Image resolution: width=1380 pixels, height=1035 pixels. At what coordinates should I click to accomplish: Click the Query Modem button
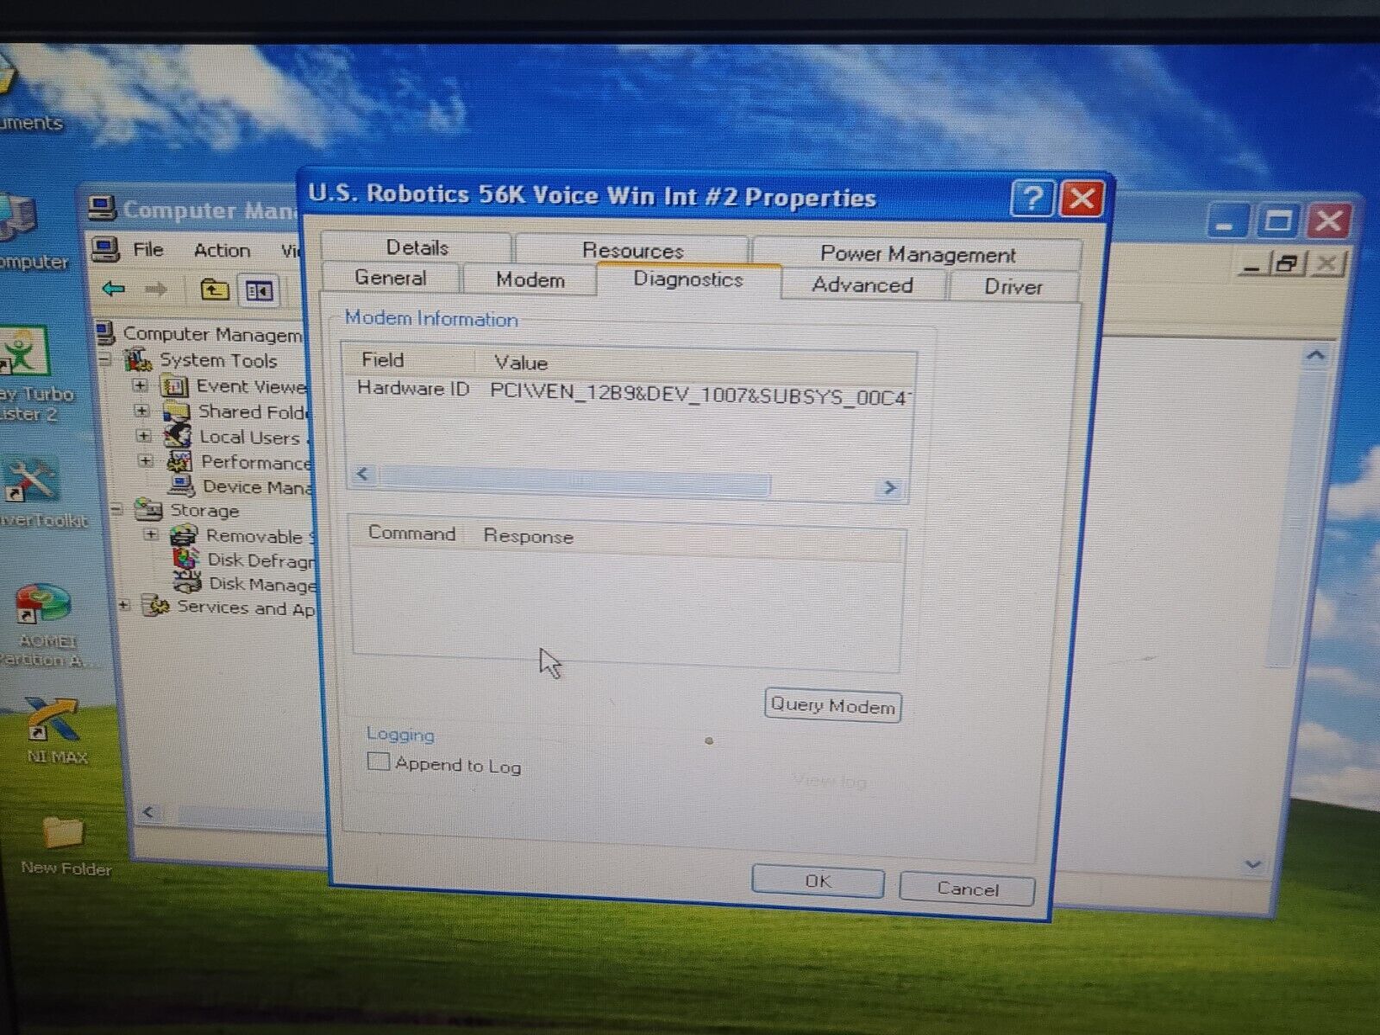(x=832, y=706)
